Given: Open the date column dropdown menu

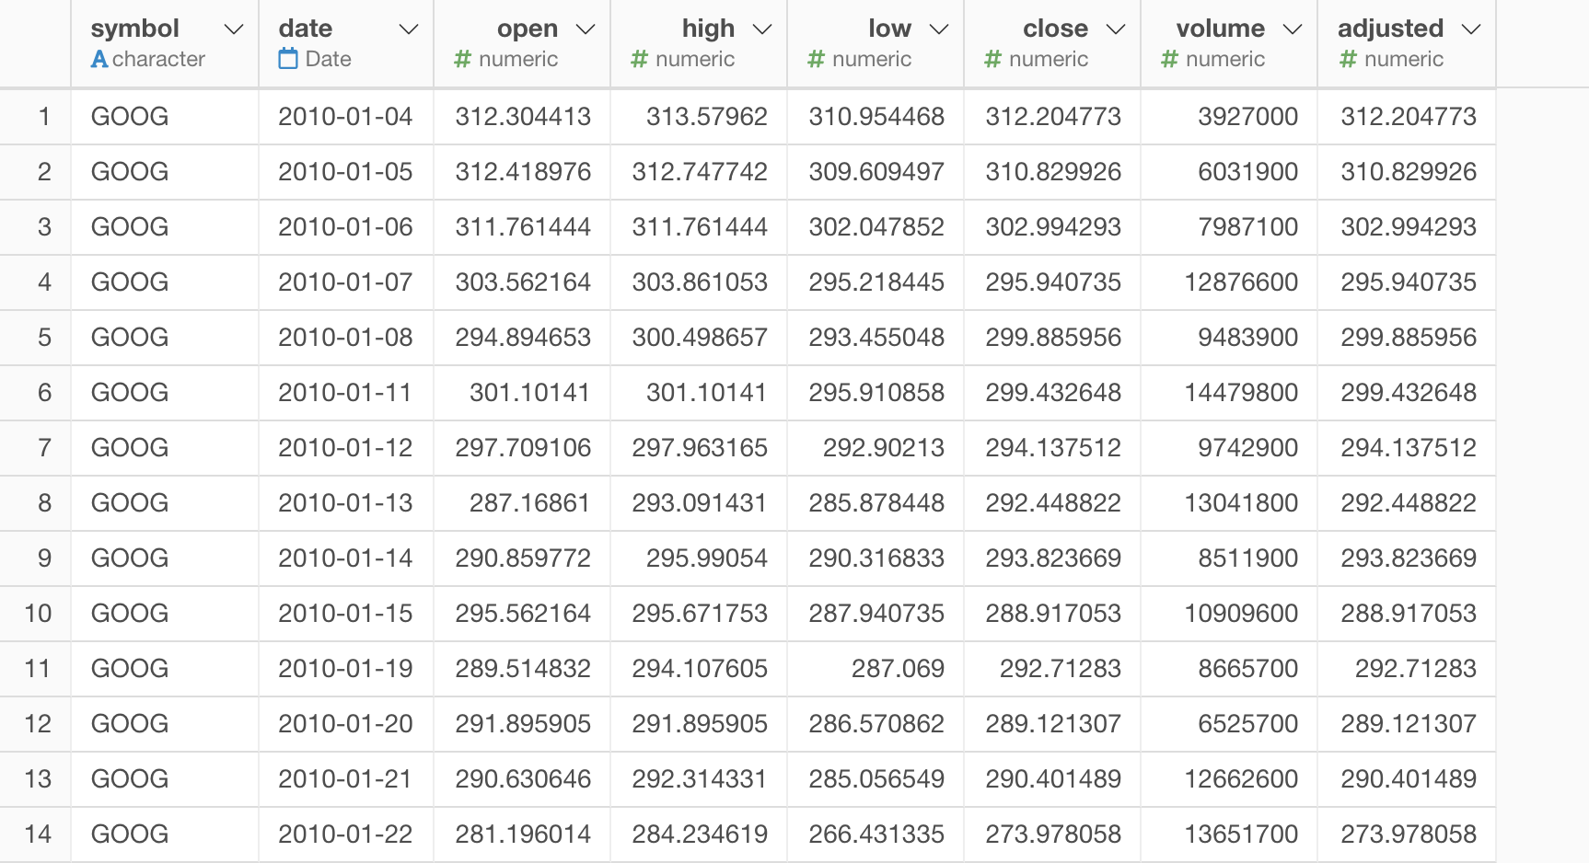Looking at the screenshot, I should click(409, 29).
